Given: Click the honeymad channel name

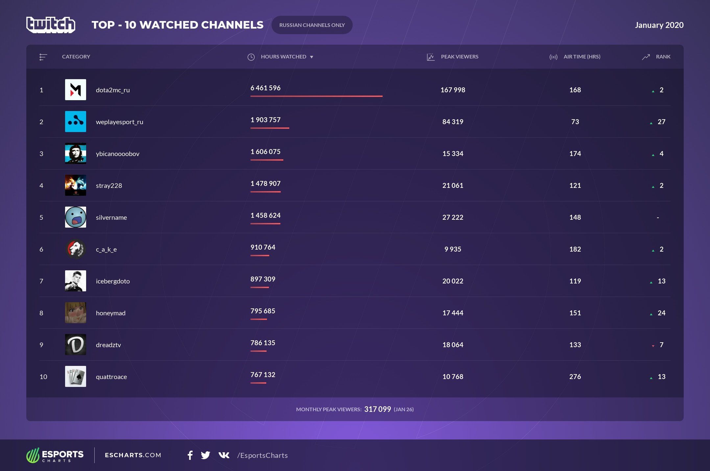Looking at the screenshot, I should pos(111,313).
